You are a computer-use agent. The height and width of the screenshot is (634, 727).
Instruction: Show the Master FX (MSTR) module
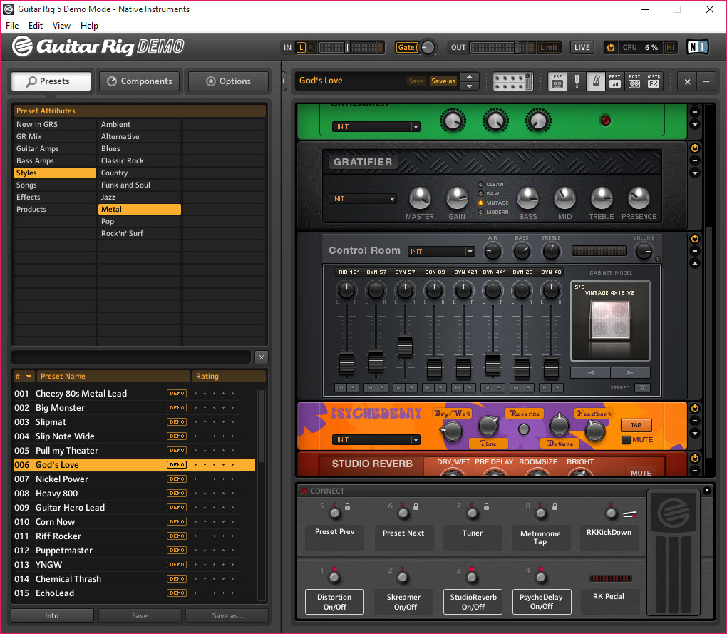654,81
